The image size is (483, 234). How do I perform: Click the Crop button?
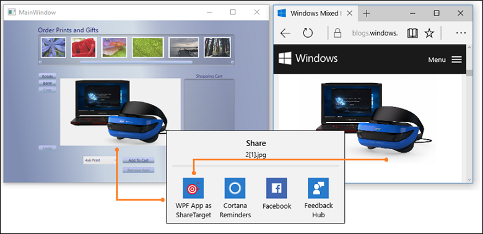48,90
